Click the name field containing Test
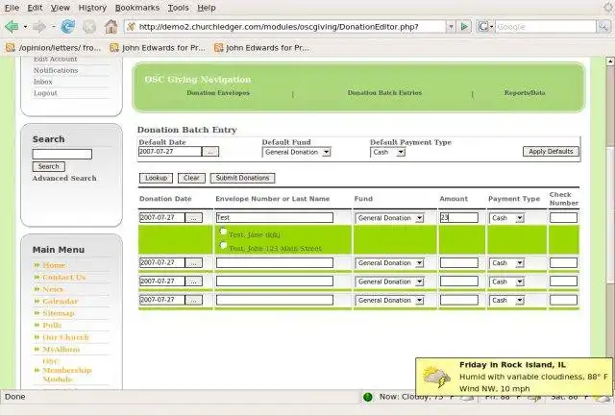The width and height of the screenshot is (615, 416). 275,217
